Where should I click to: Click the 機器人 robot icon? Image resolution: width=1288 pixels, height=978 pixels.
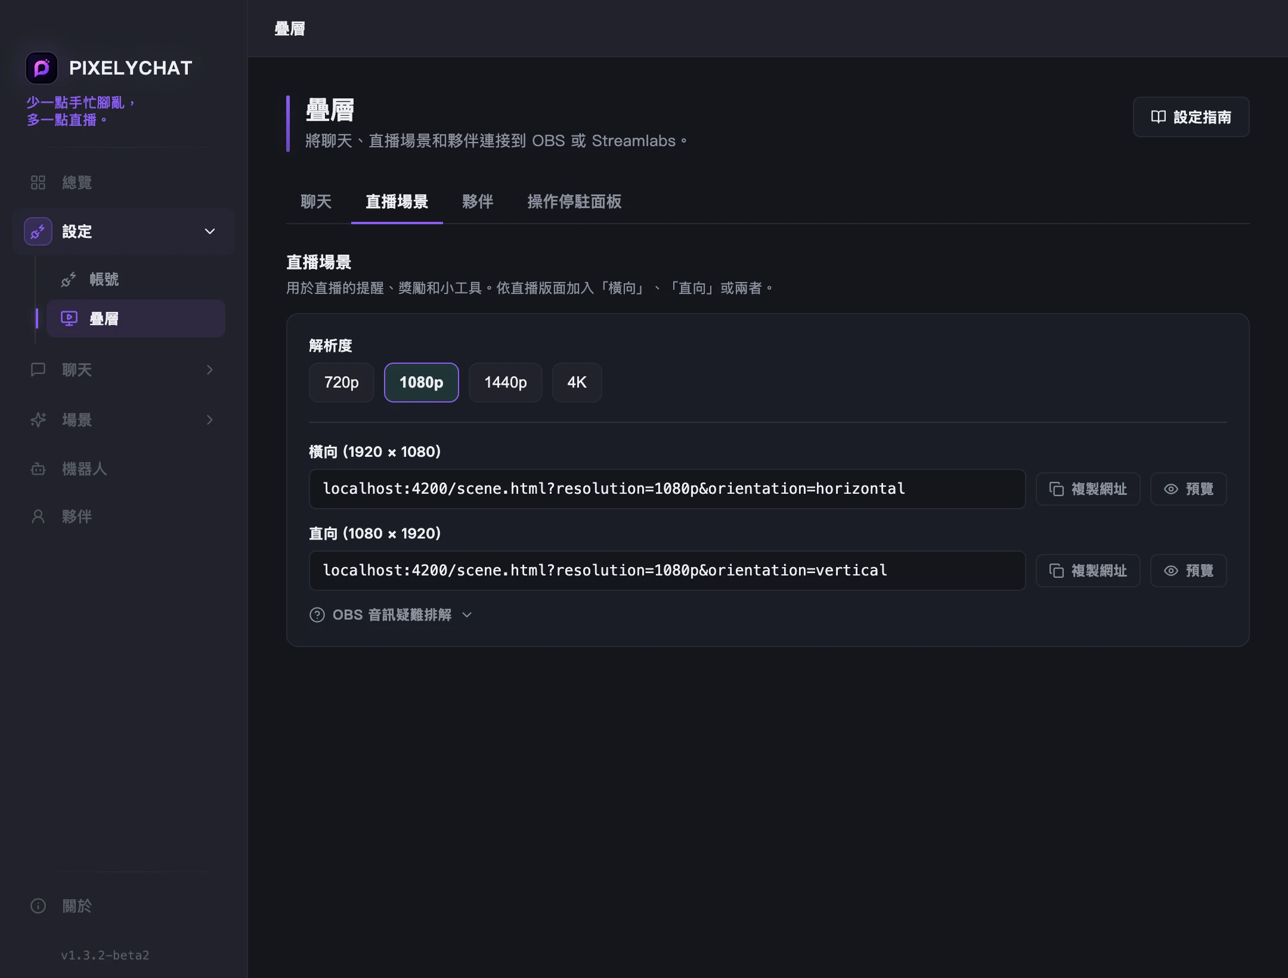coord(38,469)
